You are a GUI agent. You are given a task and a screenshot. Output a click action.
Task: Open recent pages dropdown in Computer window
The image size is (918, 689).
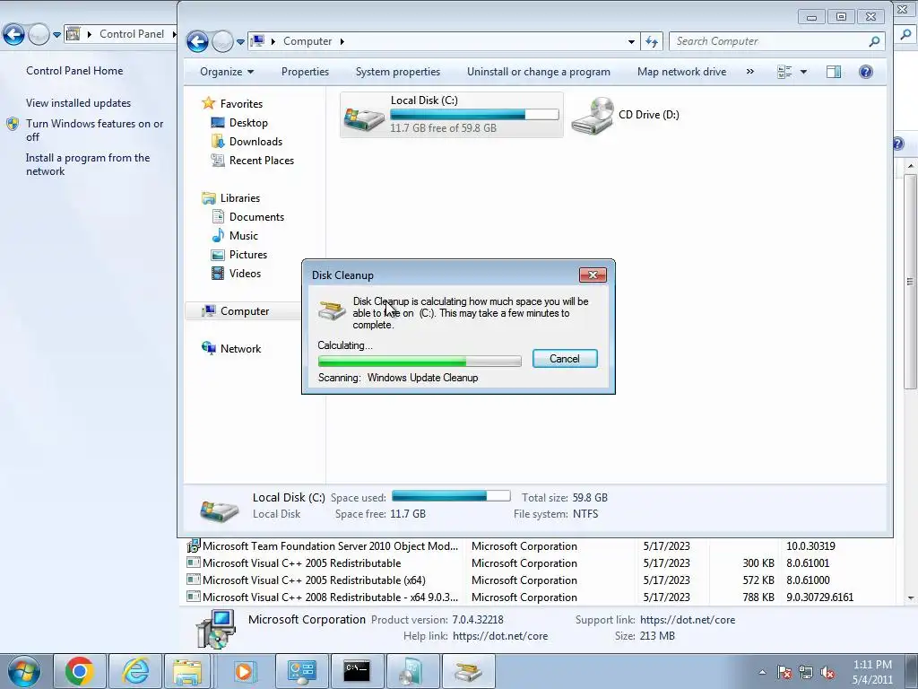[240, 41]
